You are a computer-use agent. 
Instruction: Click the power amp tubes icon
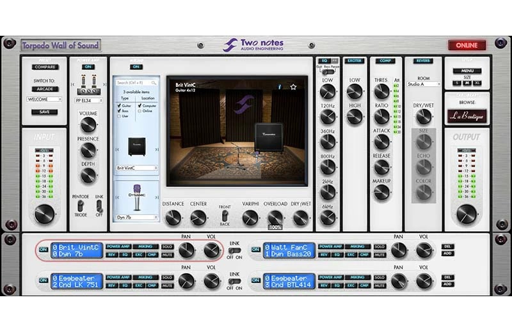pyautogui.click(x=88, y=83)
